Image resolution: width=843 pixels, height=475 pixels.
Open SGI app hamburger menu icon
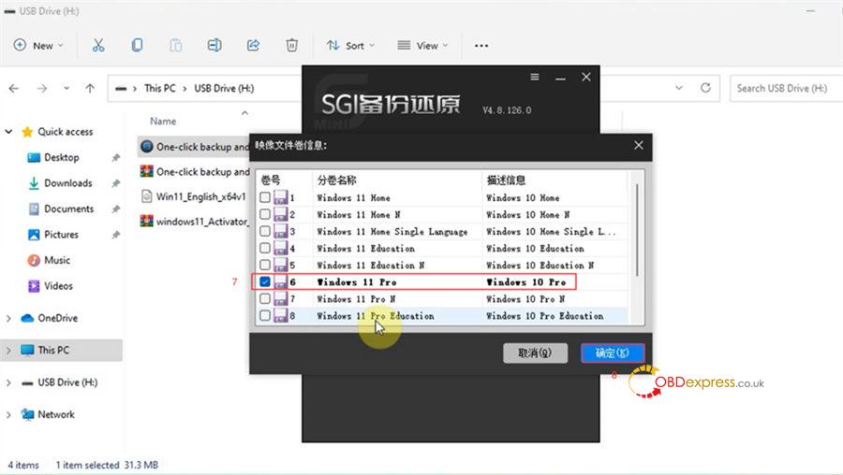click(x=535, y=77)
